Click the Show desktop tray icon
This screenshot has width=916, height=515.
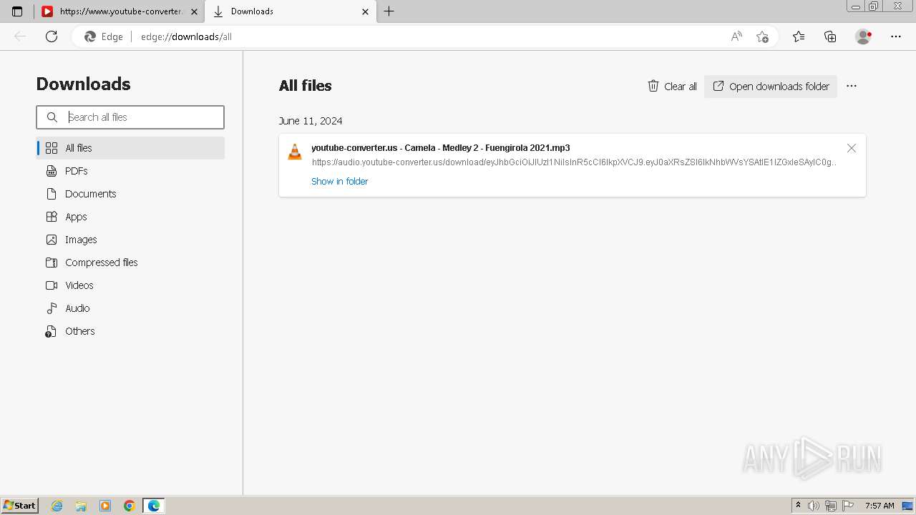point(907,506)
